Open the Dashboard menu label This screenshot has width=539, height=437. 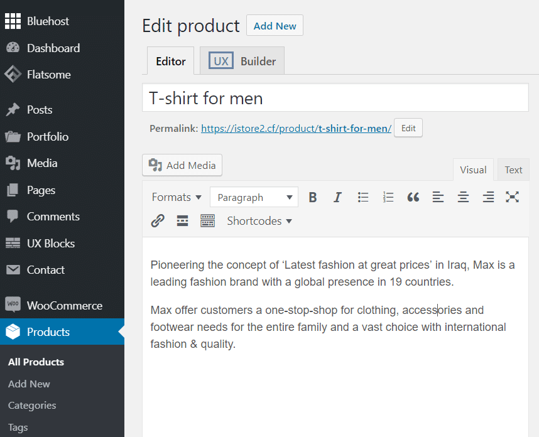(x=53, y=48)
